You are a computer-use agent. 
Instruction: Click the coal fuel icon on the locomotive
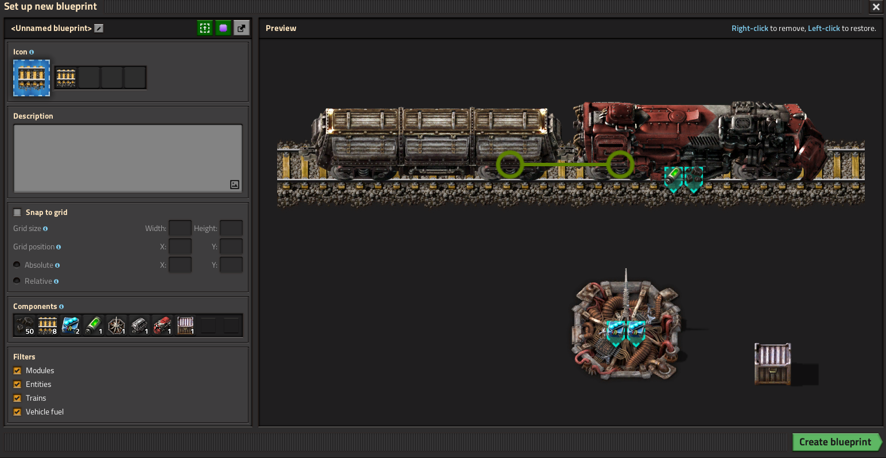point(694,178)
